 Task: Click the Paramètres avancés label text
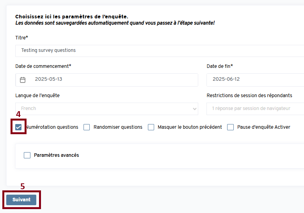click(56, 155)
